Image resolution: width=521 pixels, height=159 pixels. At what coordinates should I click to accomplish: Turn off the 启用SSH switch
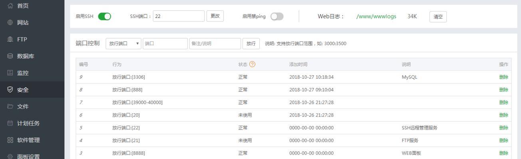(x=104, y=16)
